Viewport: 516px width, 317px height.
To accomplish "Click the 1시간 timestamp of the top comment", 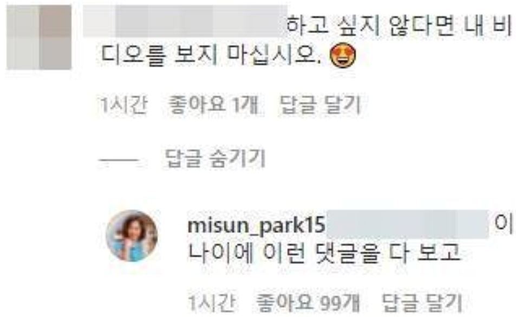I will (123, 105).
